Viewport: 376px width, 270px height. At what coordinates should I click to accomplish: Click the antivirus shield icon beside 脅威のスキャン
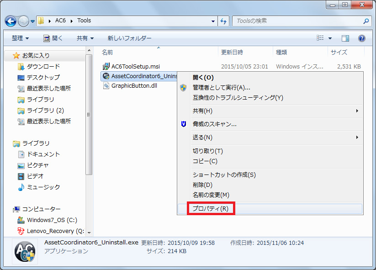[x=184, y=124]
